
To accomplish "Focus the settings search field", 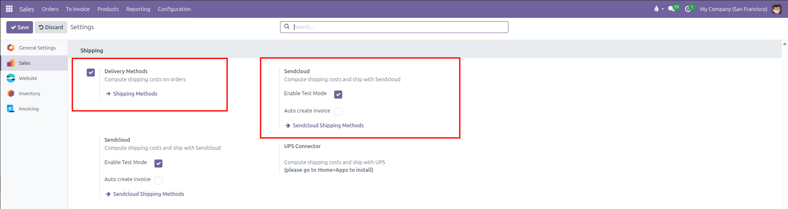I will [x=394, y=27].
